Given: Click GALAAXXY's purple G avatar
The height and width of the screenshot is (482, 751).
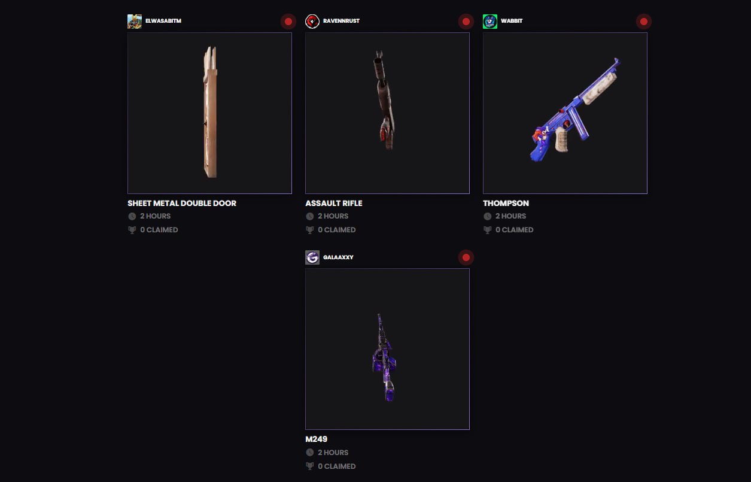Looking at the screenshot, I should click(312, 257).
